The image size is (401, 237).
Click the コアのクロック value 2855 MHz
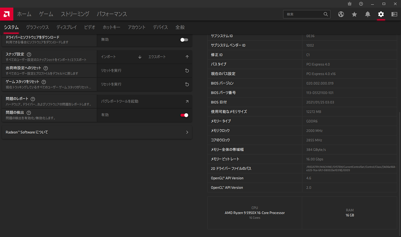(314, 140)
